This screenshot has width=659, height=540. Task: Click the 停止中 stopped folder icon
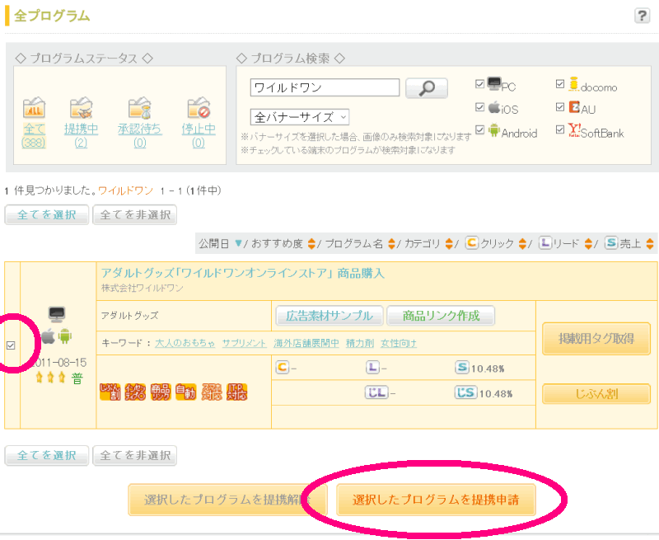click(199, 108)
